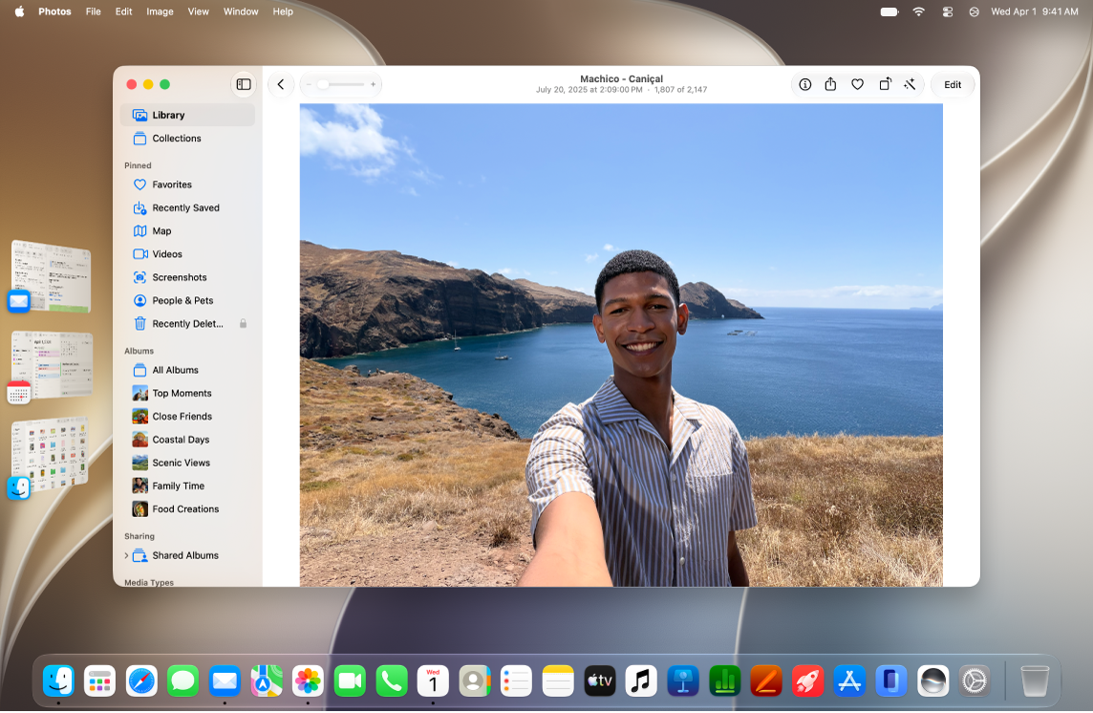Select People & Pets in the sidebar

tap(187, 301)
